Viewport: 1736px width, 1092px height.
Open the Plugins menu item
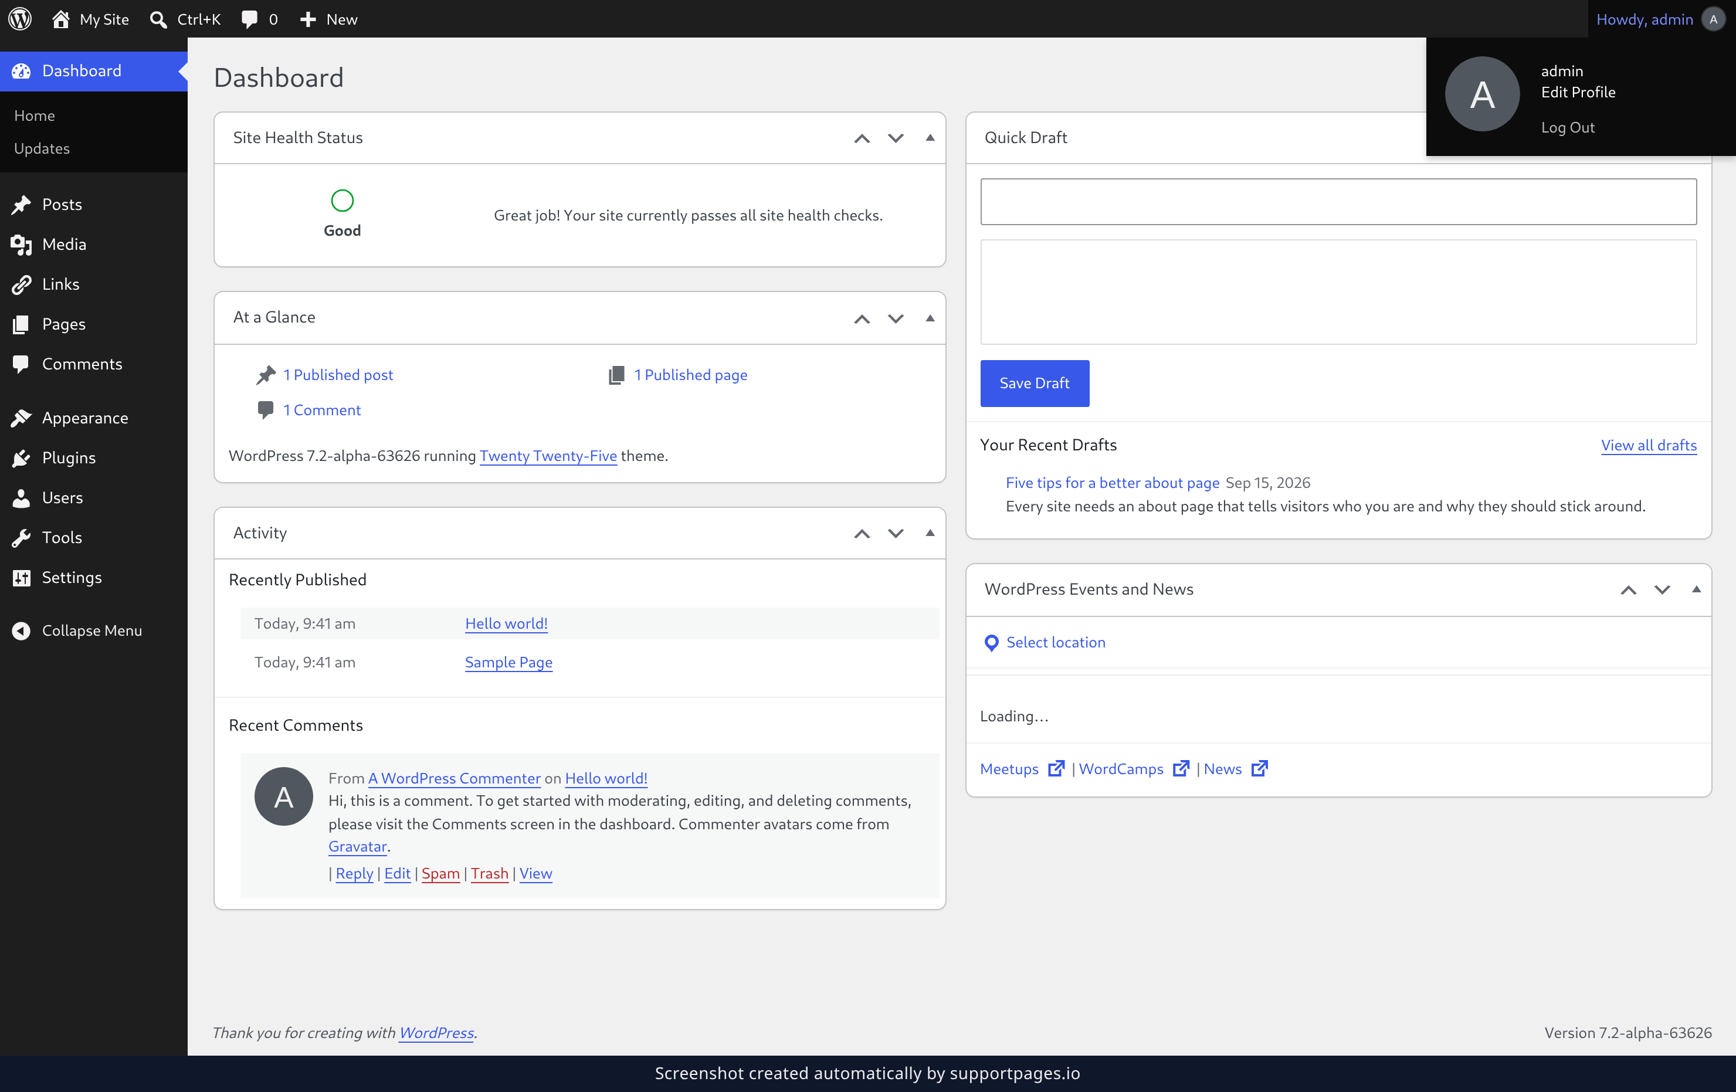pyautogui.click(x=94, y=457)
